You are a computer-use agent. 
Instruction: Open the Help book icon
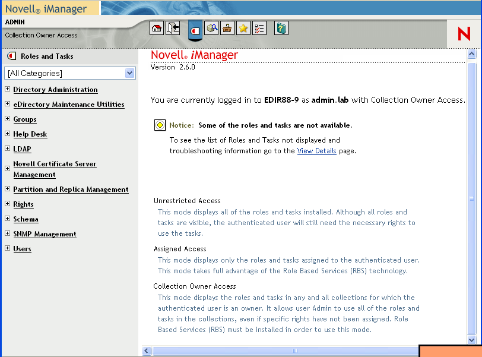coord(281,29)
